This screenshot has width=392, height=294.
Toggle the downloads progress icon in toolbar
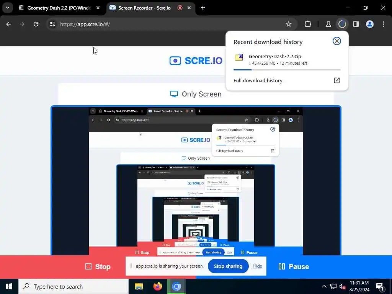click(342, 24)
